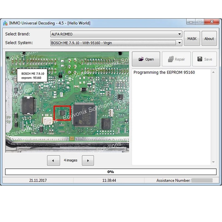
Task: Show the previous ECU image
Action: 54,160
